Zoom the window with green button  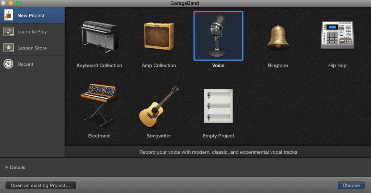[18, 3]
